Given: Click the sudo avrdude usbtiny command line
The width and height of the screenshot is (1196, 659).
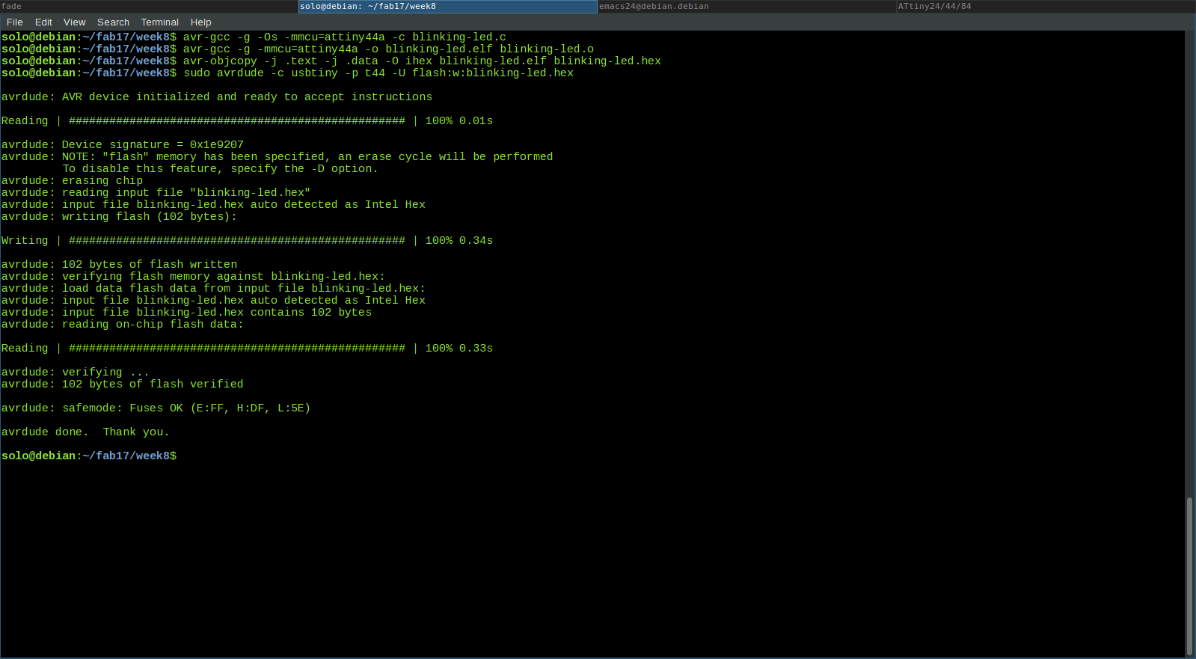Looking at the screenshot, I should point(287,73).
